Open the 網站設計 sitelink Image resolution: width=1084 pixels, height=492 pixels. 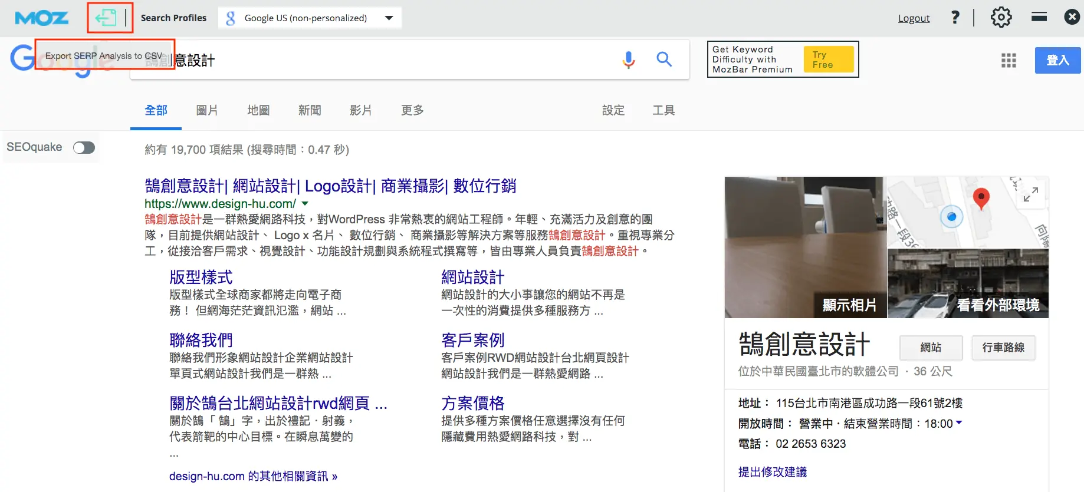tap(473, 277)
